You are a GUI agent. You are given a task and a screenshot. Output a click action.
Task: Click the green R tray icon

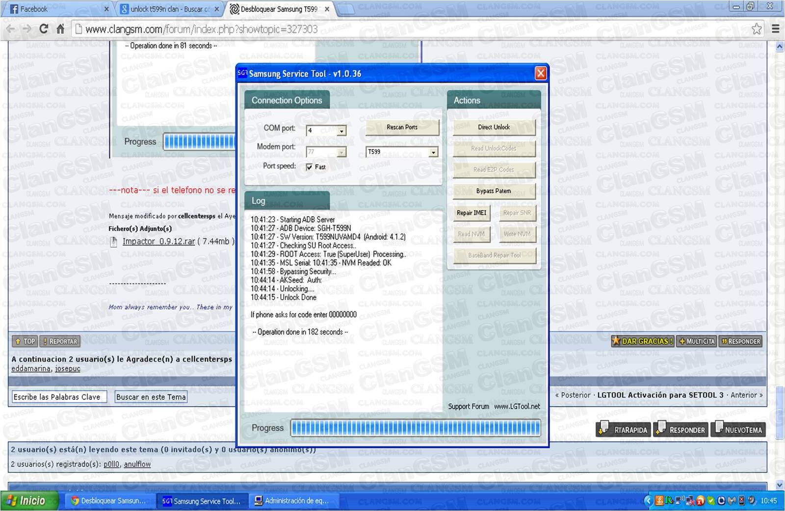669,501
